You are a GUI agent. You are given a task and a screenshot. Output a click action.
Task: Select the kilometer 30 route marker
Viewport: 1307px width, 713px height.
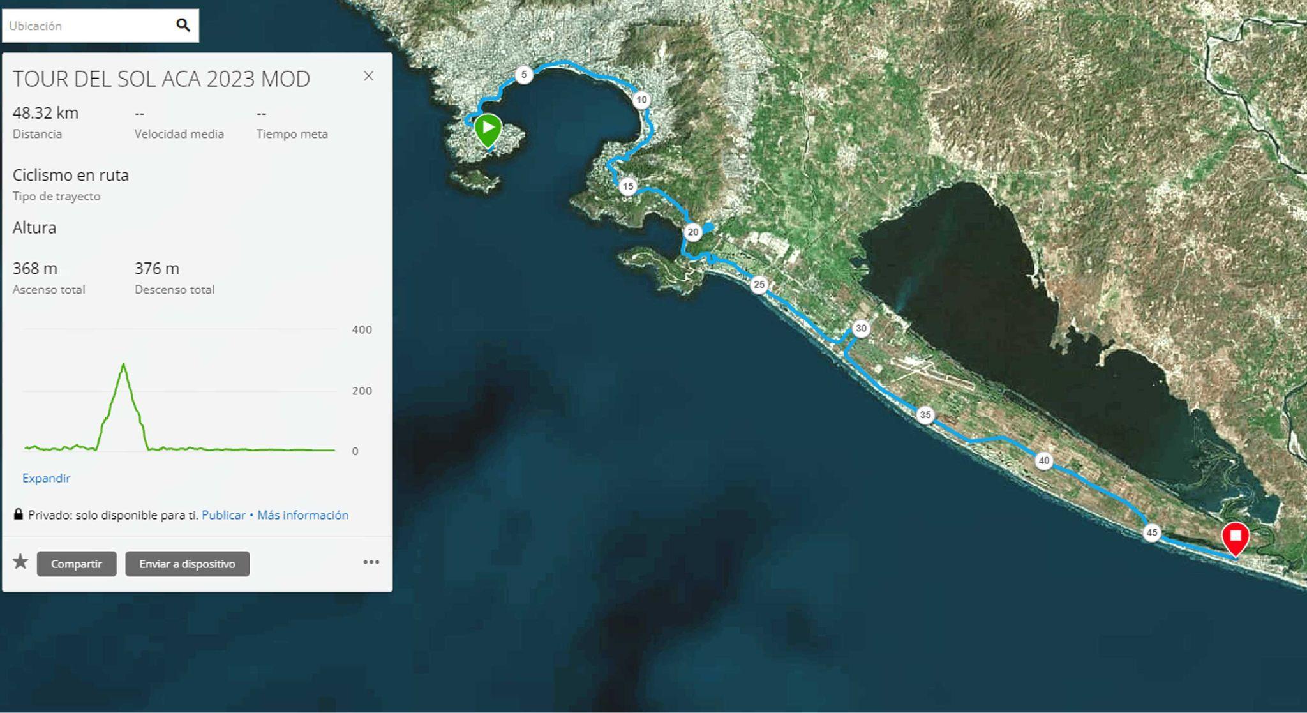click(x=861, y=329)
